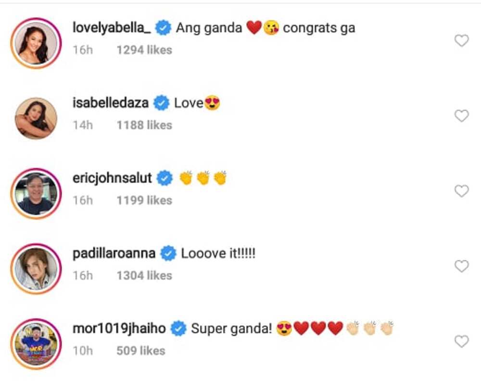The height and width of the screenshot is (382, 481).
Task: View ericjohnsalut's story avatar
Action: pyautogui.click(x=36, y=194)
